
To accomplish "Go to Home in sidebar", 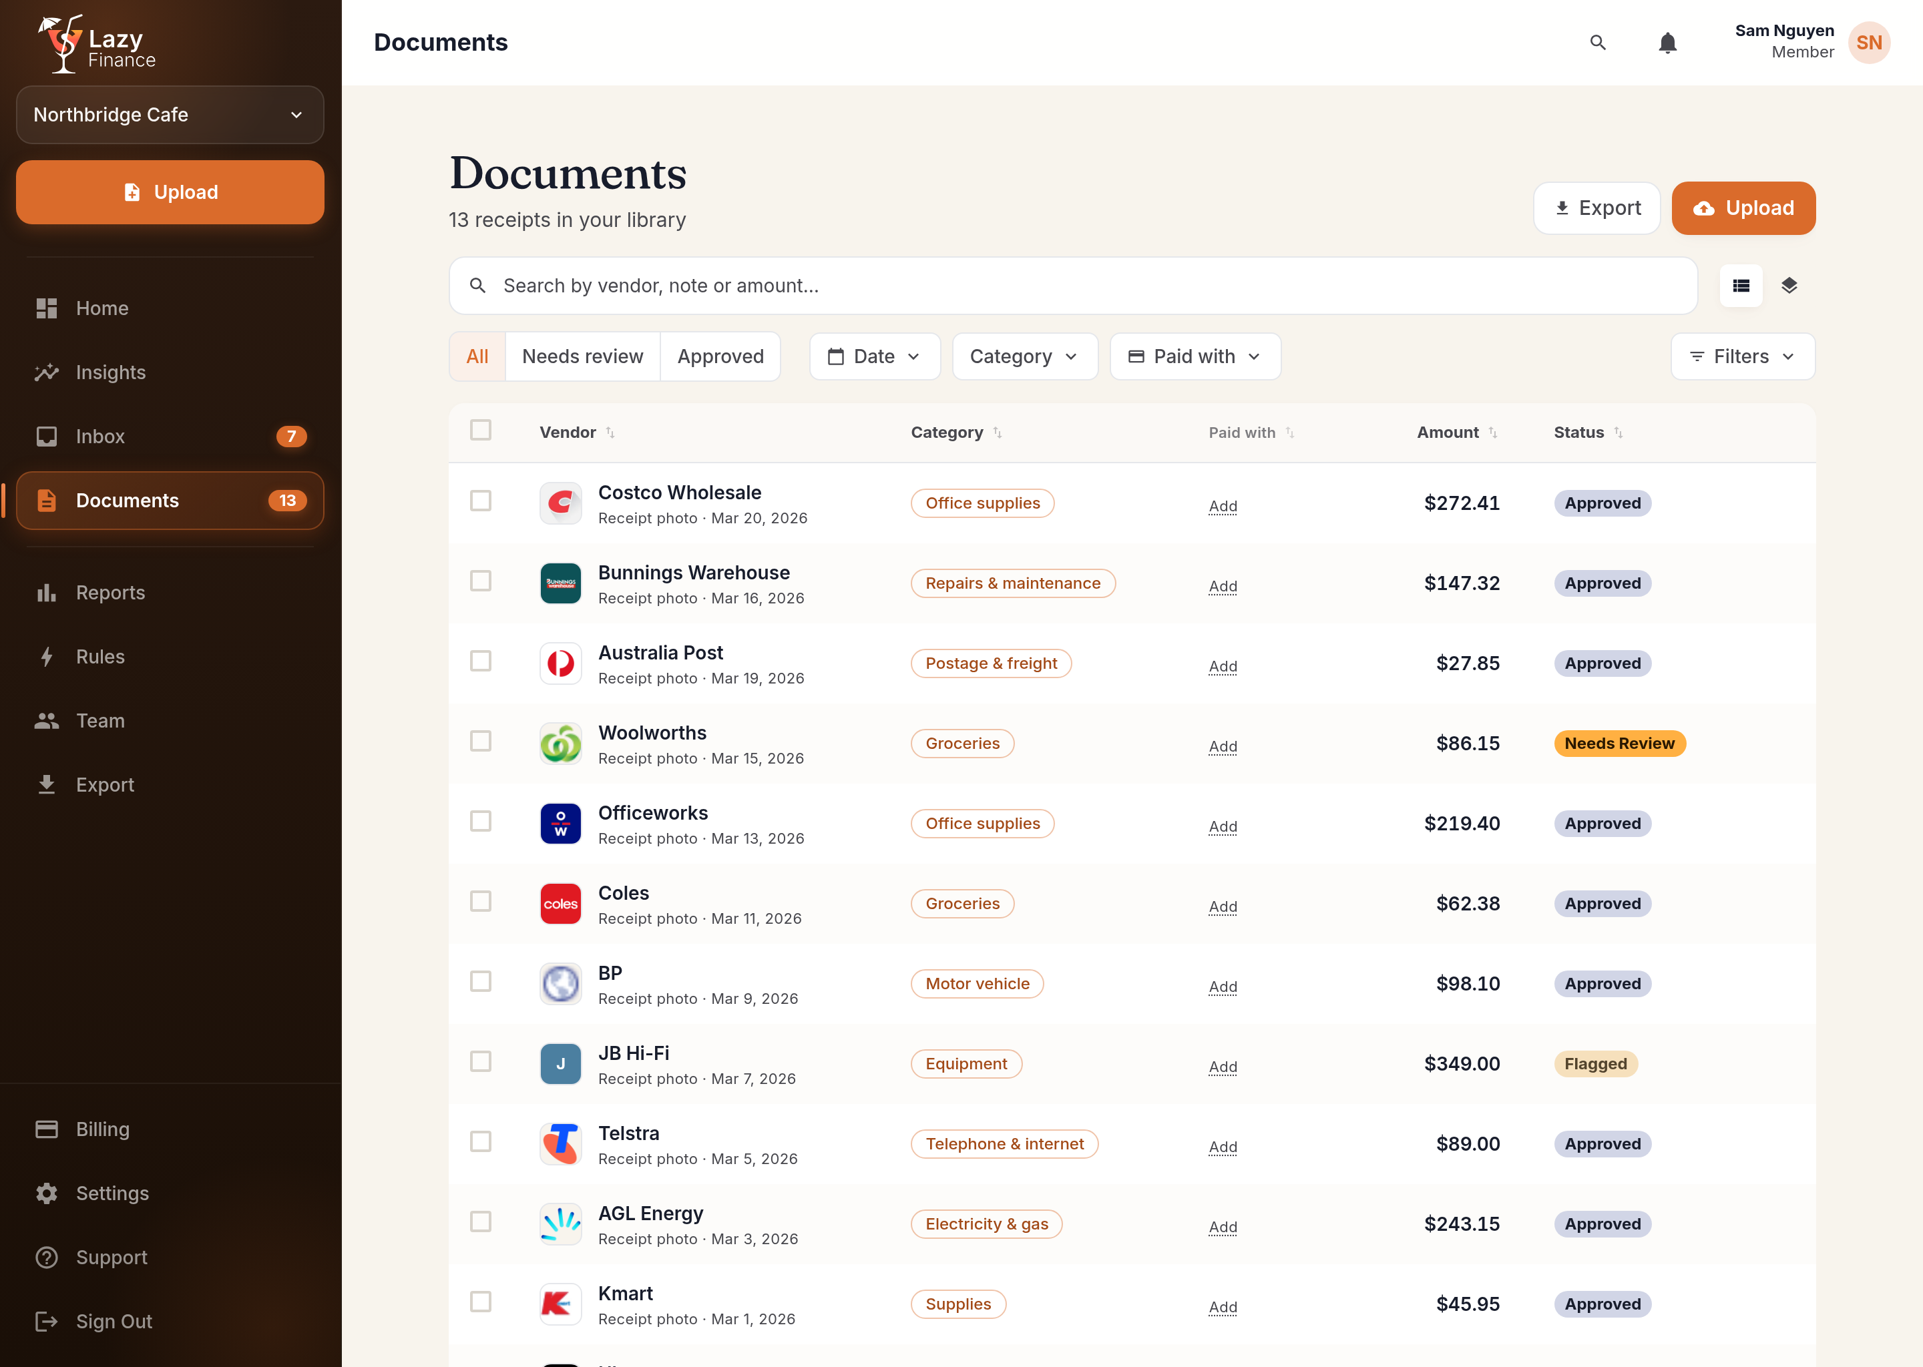I will coord(170,308).
